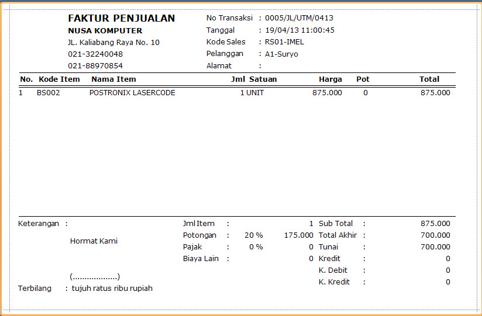The image size is (482, 316).
Task: Click the Terbilang text tujuh ratus ribu rupiah
Action: click(x=112, y=289)
